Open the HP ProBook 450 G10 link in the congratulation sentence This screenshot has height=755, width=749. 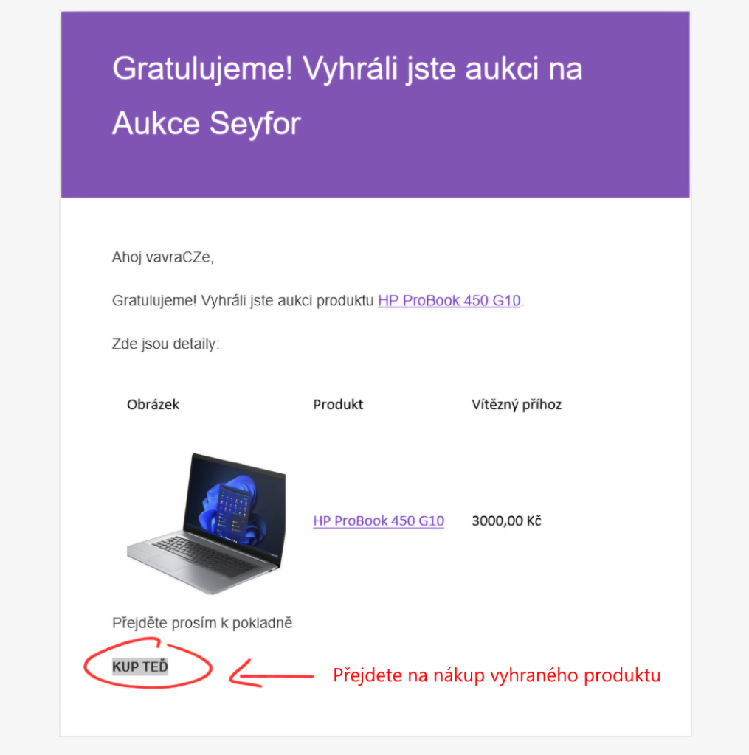pos(449,301)
